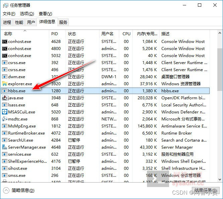The image size is (223, 199).
Task: Click memory value 145,860 K
Action: (x=147, y=126)
